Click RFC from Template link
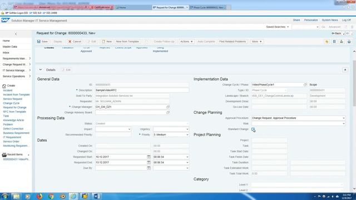The width and height of the screenshot is (356, 200). click(x=14, y=112)
